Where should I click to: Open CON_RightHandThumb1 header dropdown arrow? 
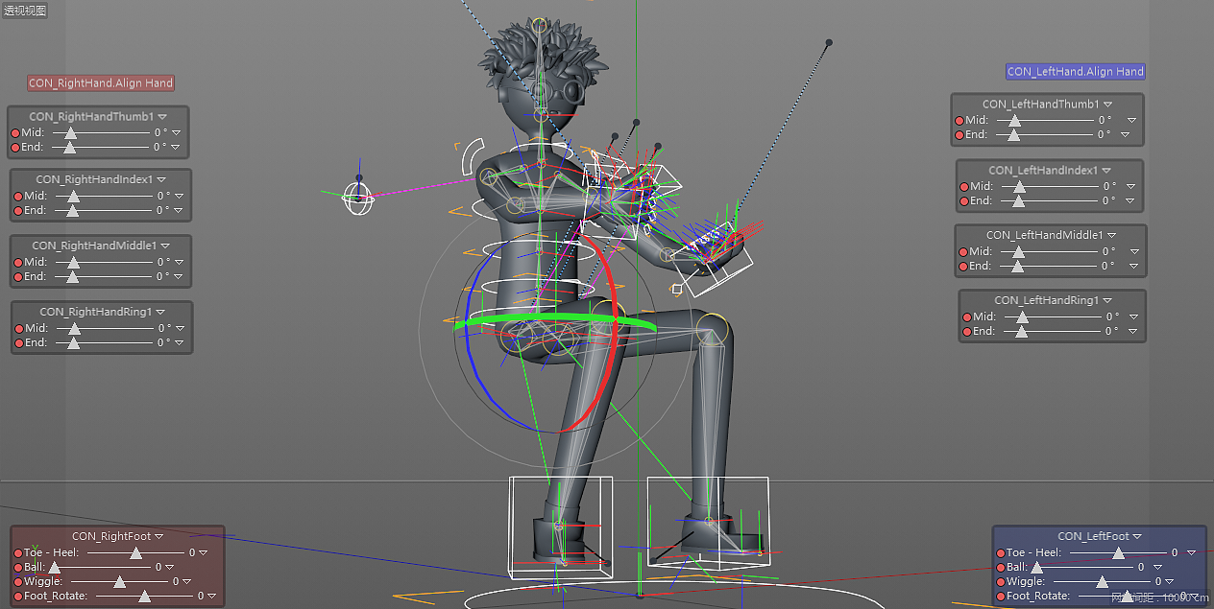[x=162, y=117]
